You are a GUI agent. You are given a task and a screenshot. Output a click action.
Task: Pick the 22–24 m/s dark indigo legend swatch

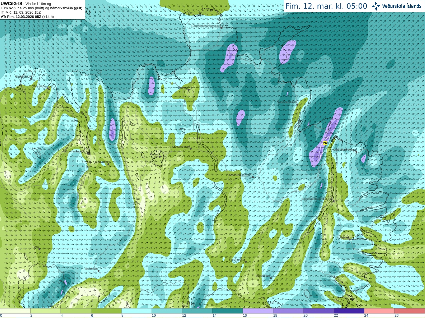coord(349,311)
